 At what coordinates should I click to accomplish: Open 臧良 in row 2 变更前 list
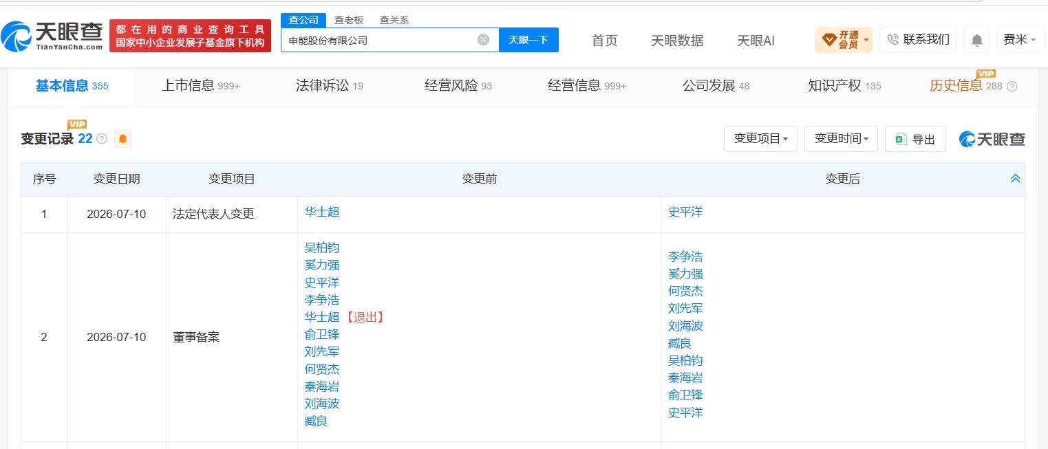[316, 421]
